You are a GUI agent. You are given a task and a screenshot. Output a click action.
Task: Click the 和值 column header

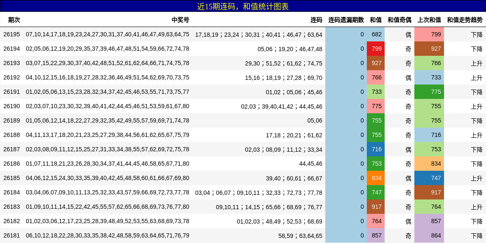coord(376,20)
